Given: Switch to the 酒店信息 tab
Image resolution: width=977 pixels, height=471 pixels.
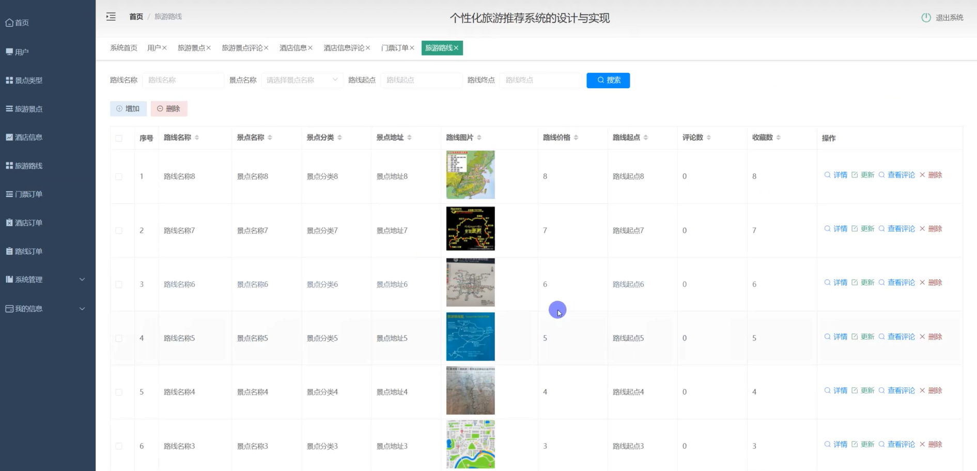Looking at the screenshot, I should pyautogui.click(x=293, y=48).
